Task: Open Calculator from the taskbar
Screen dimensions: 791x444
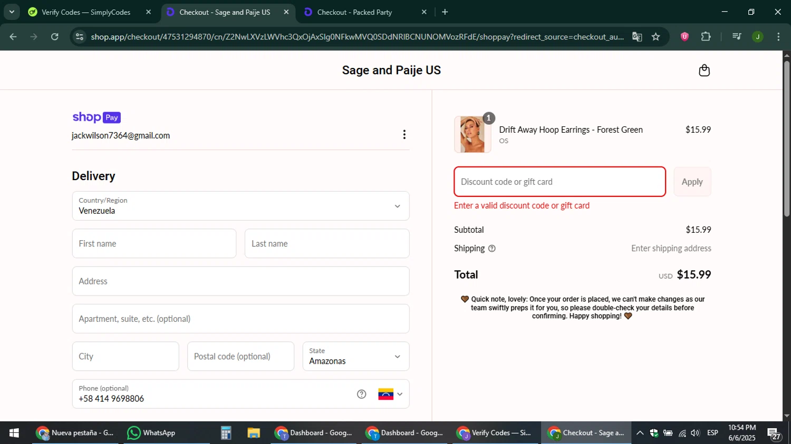Action: [226, 433]
